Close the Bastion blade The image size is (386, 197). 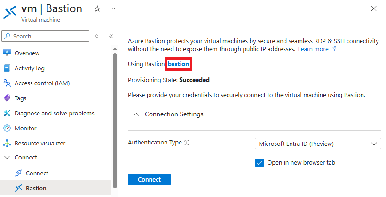(373, 8)
